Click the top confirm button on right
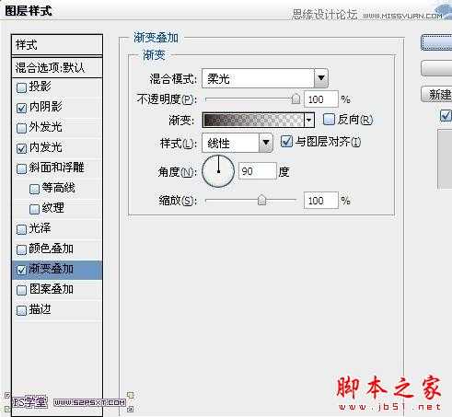 (x=436, y=42)
